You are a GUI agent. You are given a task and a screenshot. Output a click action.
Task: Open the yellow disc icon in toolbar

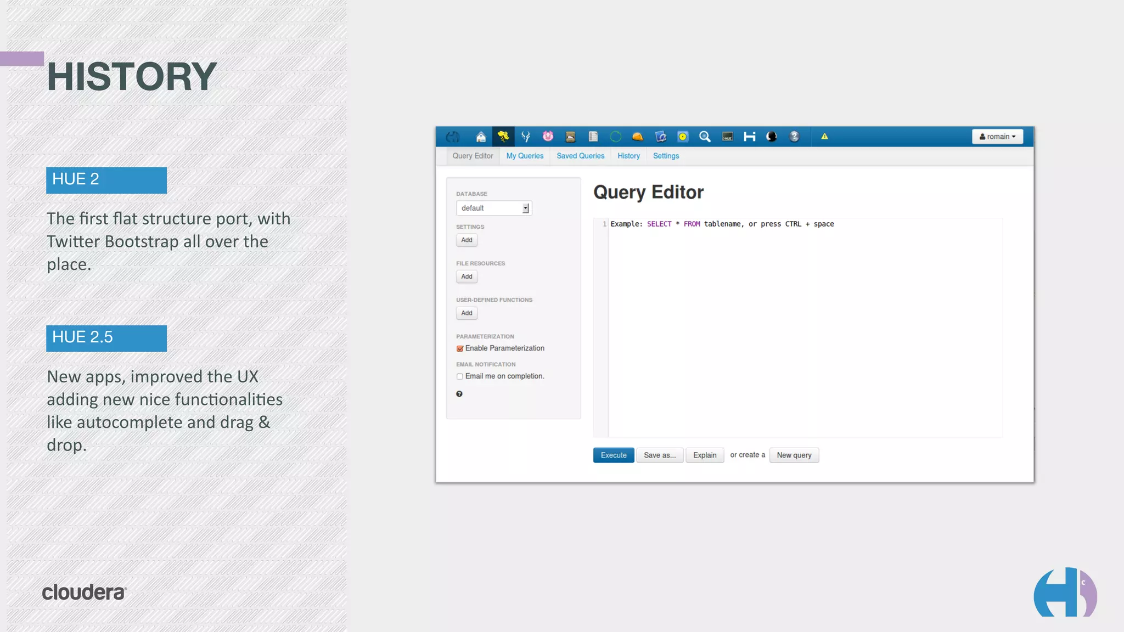point(683,137)
